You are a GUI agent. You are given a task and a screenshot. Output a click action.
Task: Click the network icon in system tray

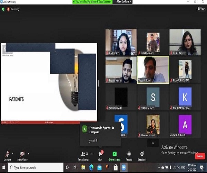coord(175,167)
